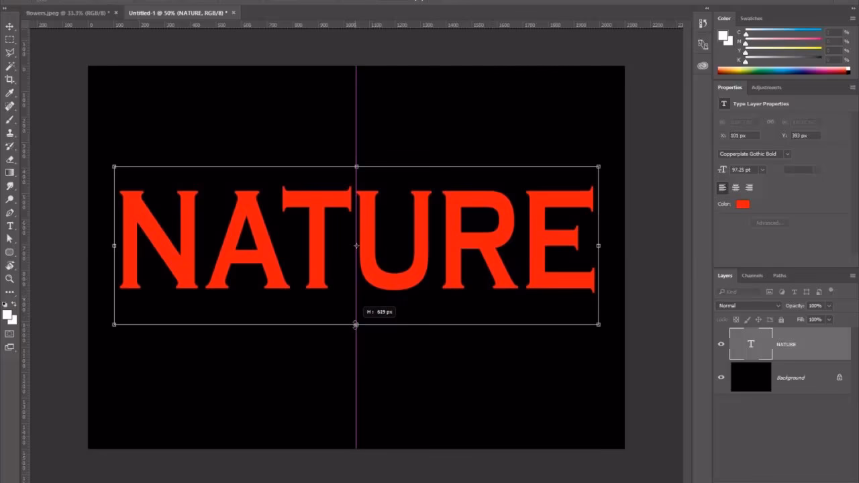
Task: Open the font size dropdown showing 97.25 pt
Action: (x=763, y=169)
